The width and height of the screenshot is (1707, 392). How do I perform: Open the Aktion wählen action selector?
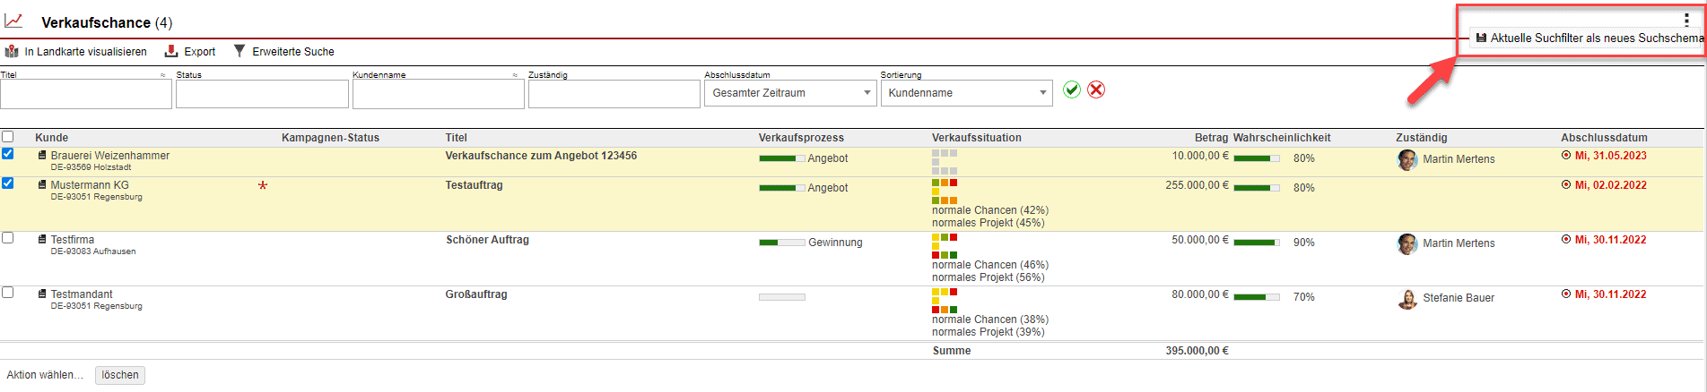[45, 375]
